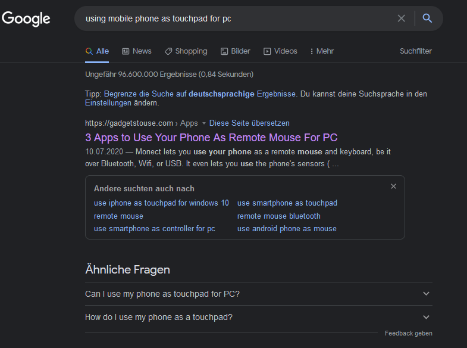Open Suchfilter tools
Viewport: 467px width, 348px height.
(x=416, y=51)
